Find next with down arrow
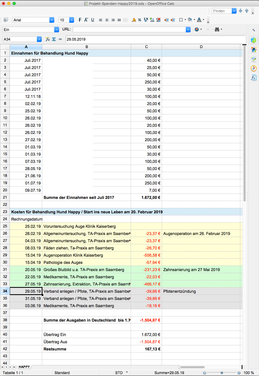Viewport: 259px width, 376px height. (241, 11)
